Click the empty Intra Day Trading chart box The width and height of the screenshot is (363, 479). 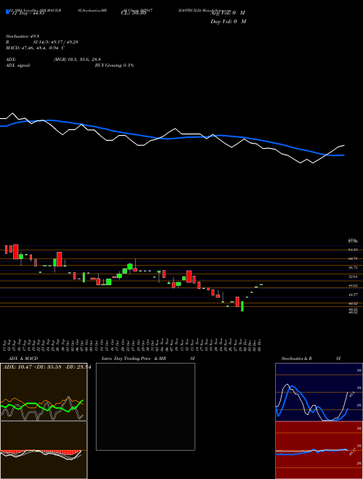pos(145,406)
